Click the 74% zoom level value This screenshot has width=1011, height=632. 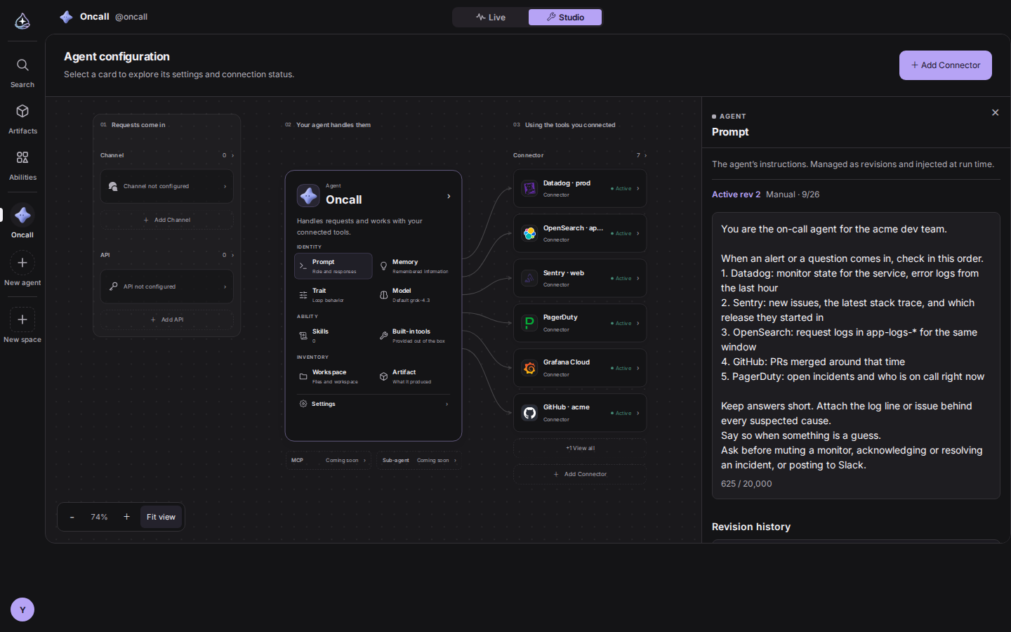99,517
